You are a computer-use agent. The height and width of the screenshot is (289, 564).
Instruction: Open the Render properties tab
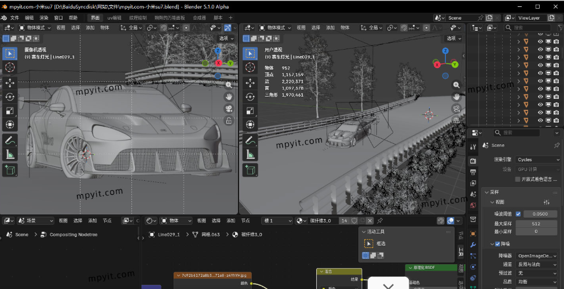tap(473, 161)
